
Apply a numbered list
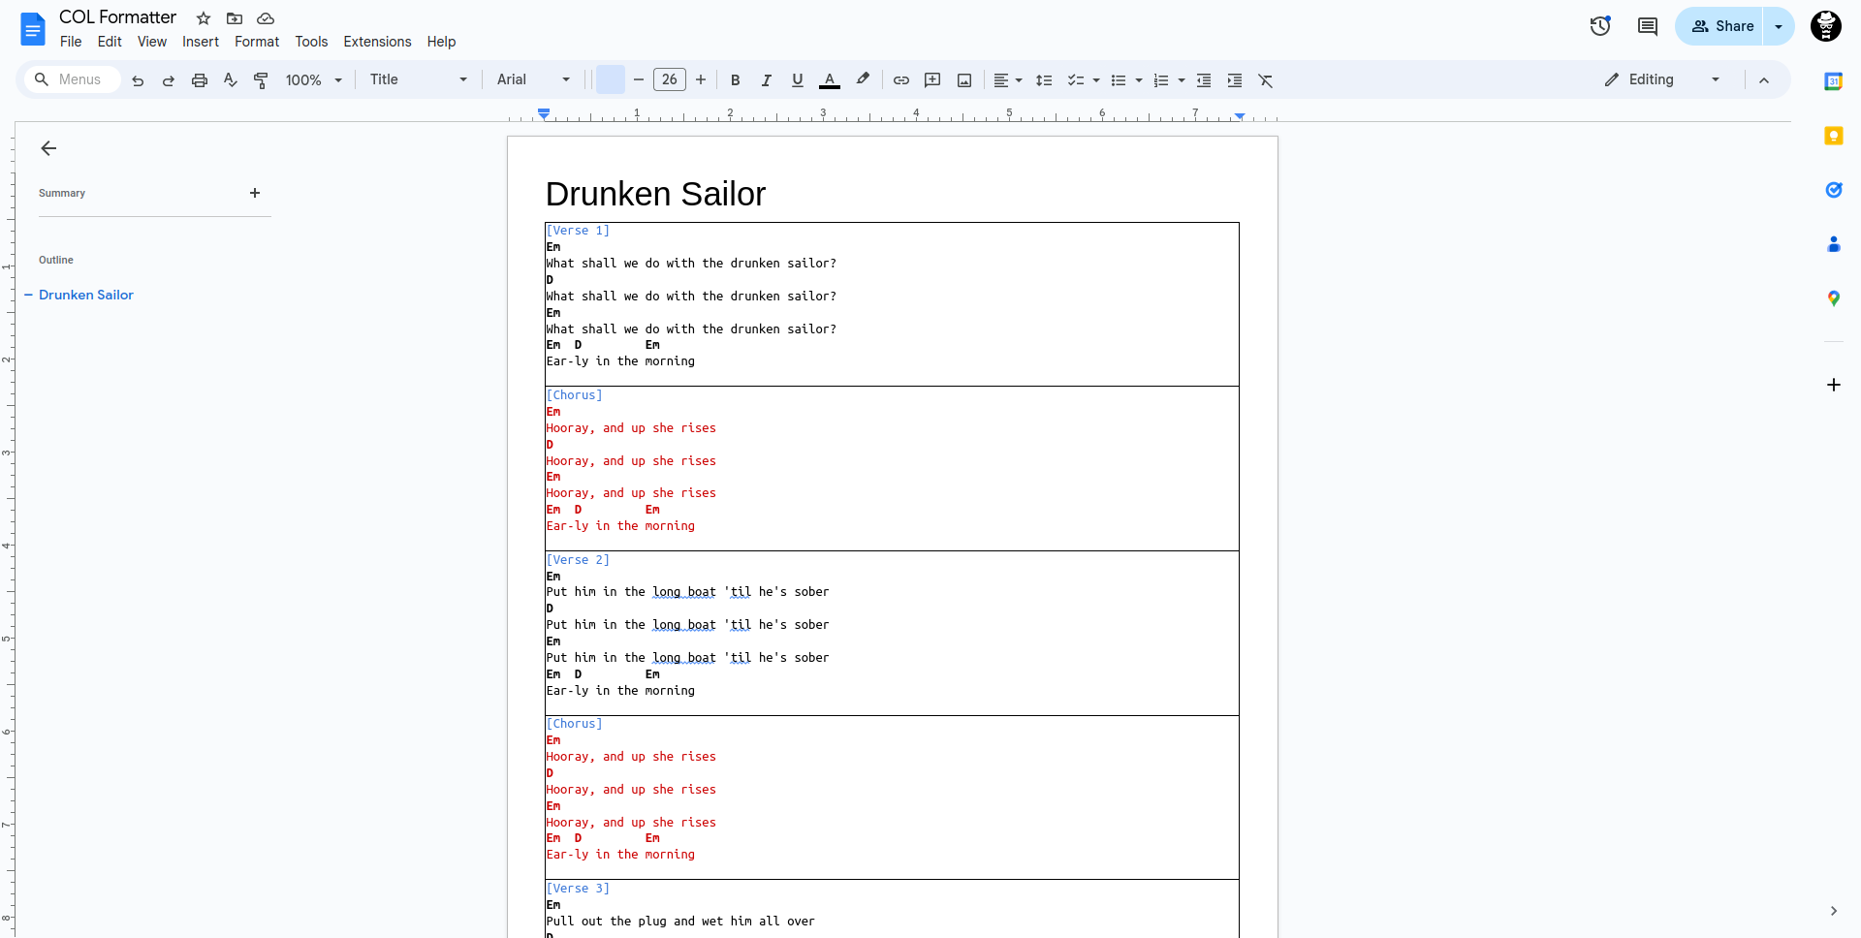pyautogui.click(x=1161, y=80)
